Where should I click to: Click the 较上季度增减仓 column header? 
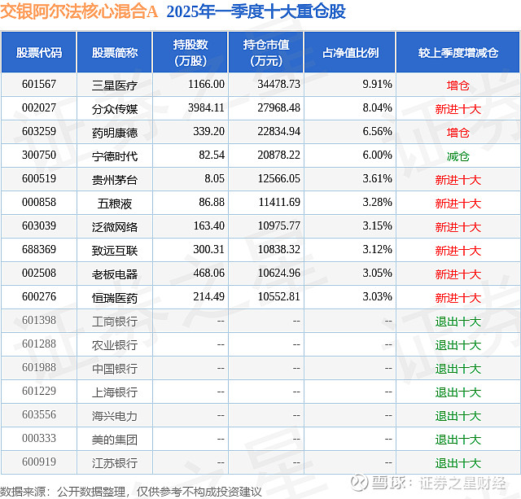[x=458, y=52]
